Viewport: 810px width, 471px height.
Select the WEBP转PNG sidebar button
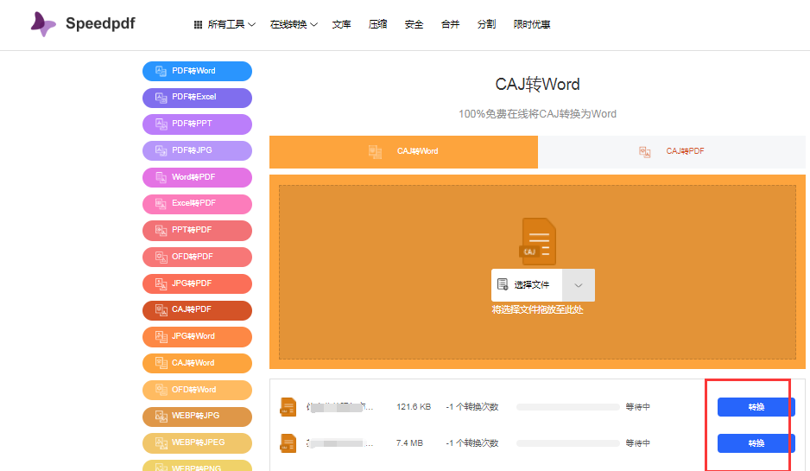198,465
